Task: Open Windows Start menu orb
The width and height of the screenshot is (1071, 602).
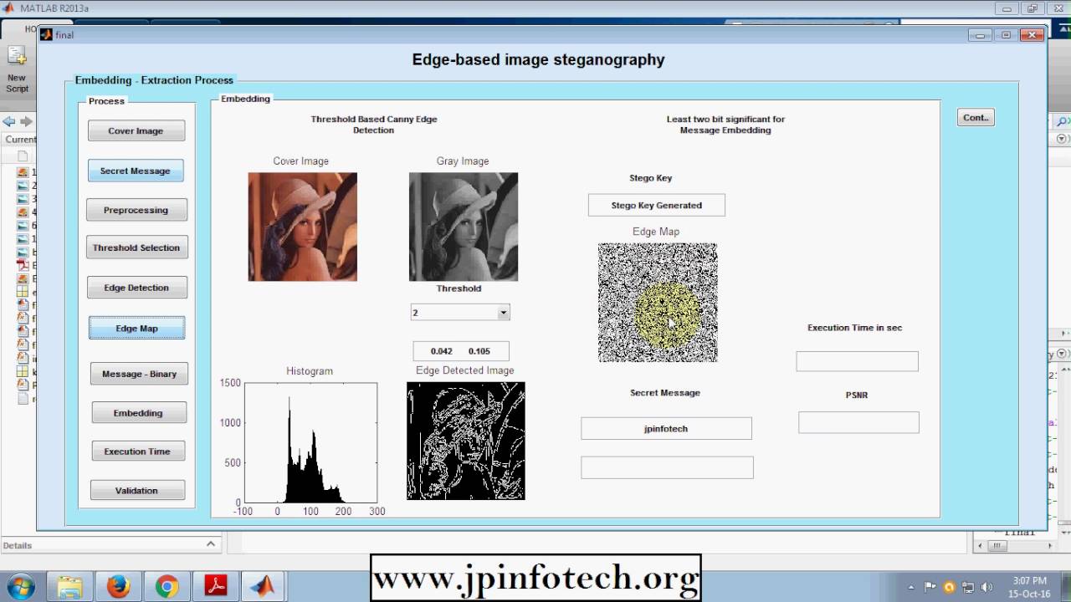Action: tap(19, 586)
